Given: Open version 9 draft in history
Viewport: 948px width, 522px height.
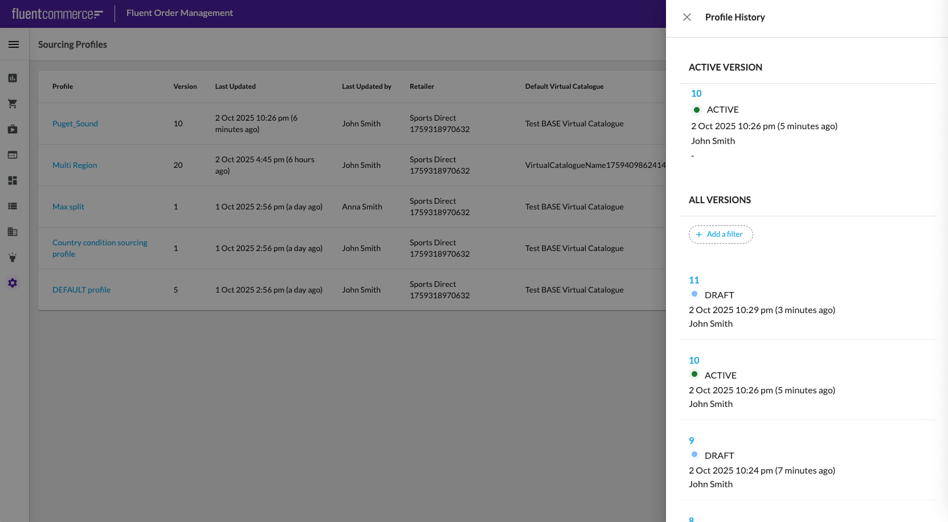Looking at the screenshot, I should tap(691, 441).
